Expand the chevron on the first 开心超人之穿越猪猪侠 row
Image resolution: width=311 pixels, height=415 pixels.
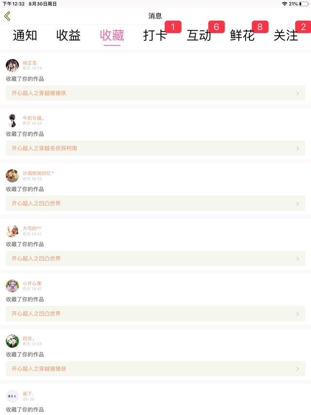[x=297, y=93]
